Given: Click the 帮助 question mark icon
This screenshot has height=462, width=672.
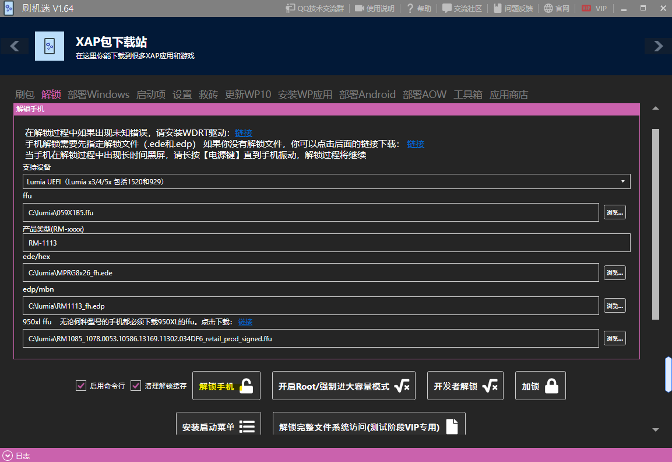Looking at the screenshot, I should pos(410,8).
